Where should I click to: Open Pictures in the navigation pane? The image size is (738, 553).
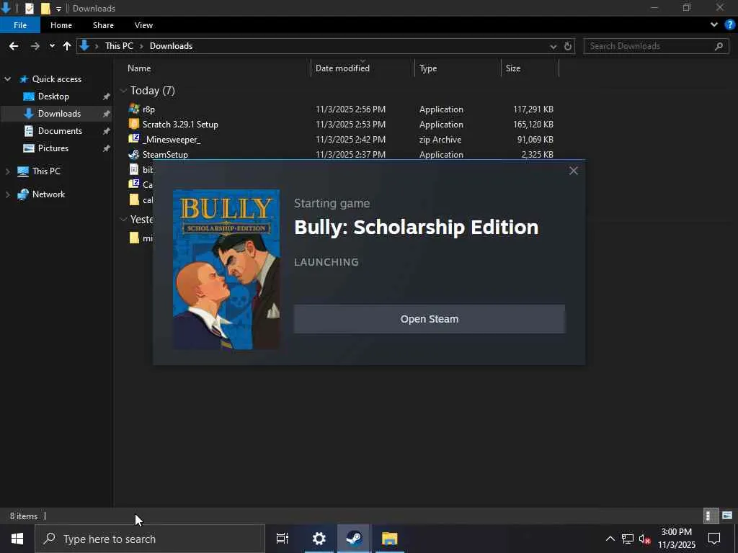click(53, 148)
